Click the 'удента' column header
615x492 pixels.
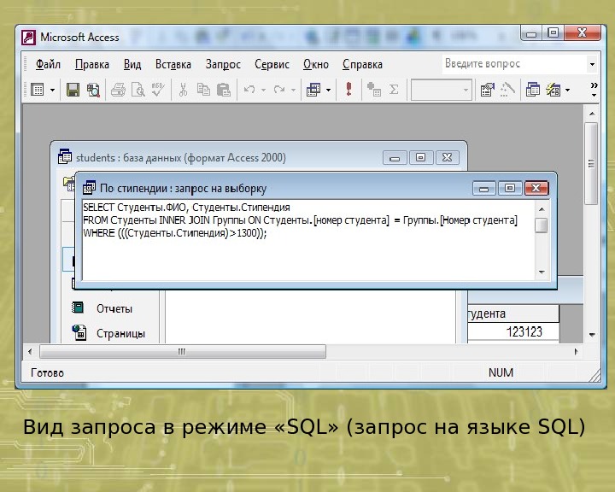tap(513, 313)
